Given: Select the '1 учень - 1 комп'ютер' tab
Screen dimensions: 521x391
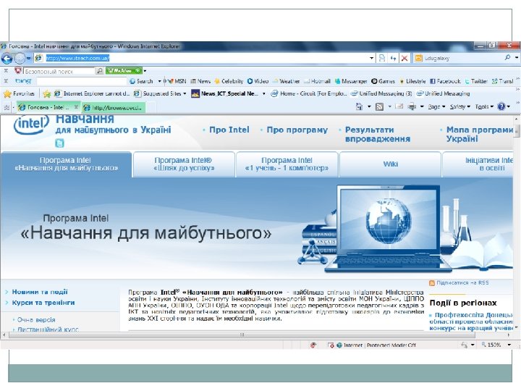Looking at the screenshot, I should click(287, 164).
